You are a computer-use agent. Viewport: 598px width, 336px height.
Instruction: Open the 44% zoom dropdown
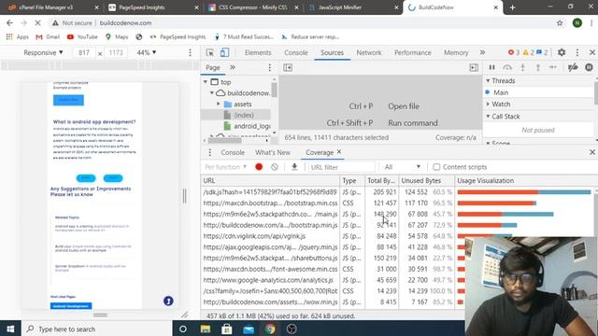pyautogui.click(x=147, y=52)
